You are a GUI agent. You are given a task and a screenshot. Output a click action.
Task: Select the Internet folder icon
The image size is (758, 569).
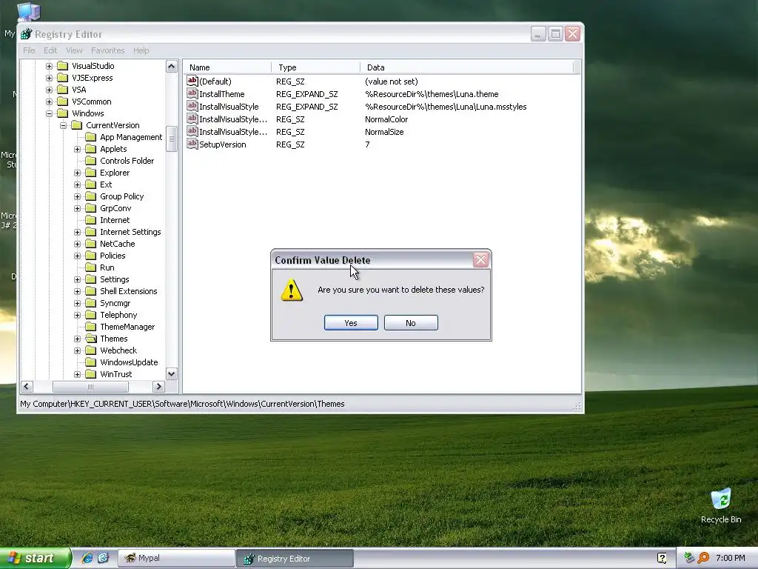click(91, 220)
